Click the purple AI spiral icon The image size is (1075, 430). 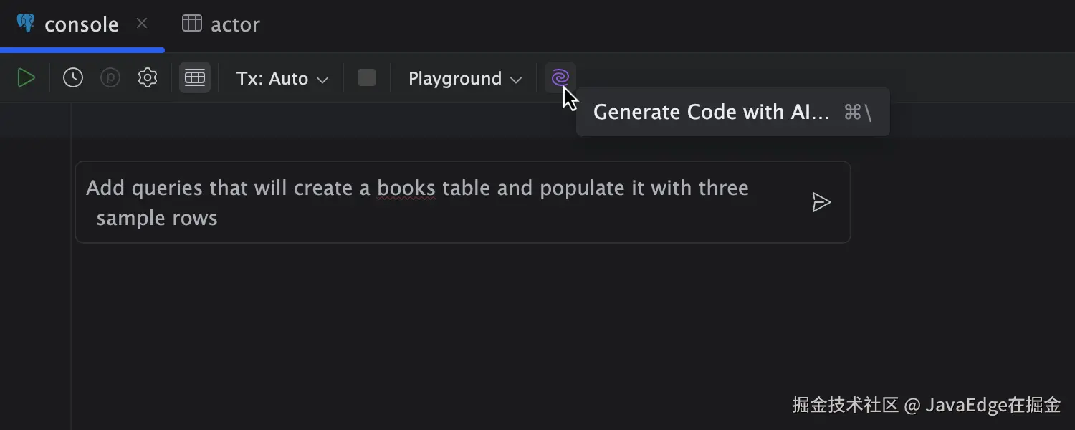(x=560, y=77)
